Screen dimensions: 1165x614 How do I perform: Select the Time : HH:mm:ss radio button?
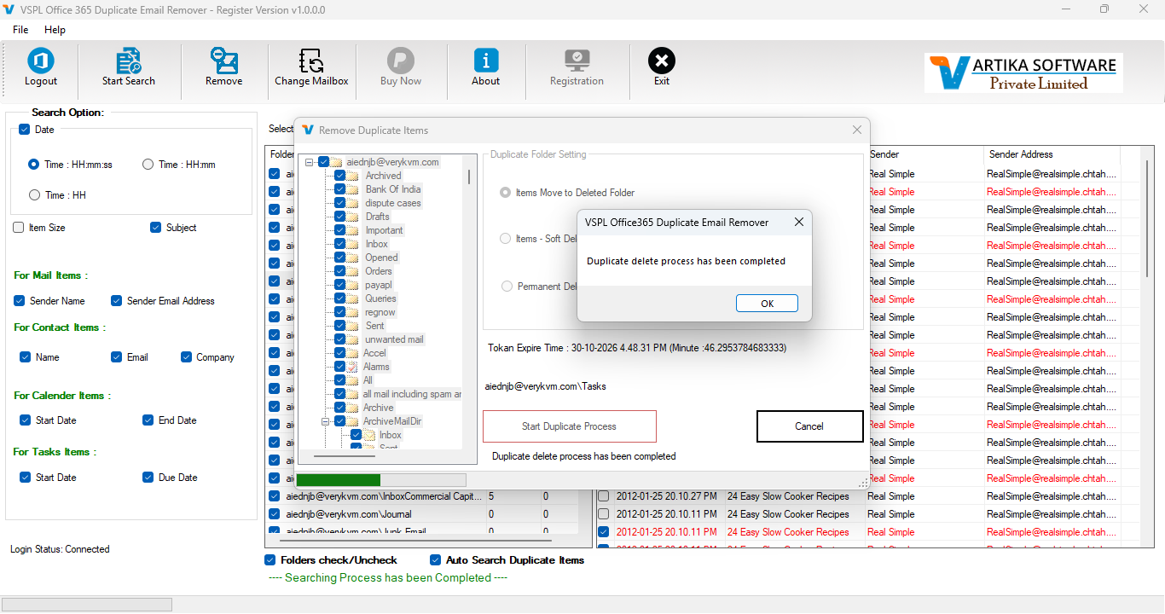(34, 165)
